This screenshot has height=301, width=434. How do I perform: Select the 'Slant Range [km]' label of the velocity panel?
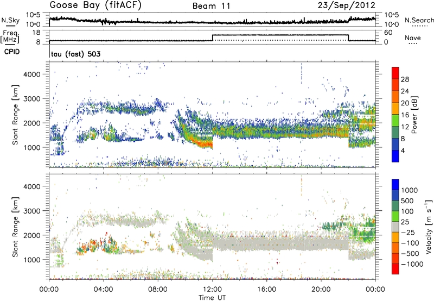tap(15, 227)
